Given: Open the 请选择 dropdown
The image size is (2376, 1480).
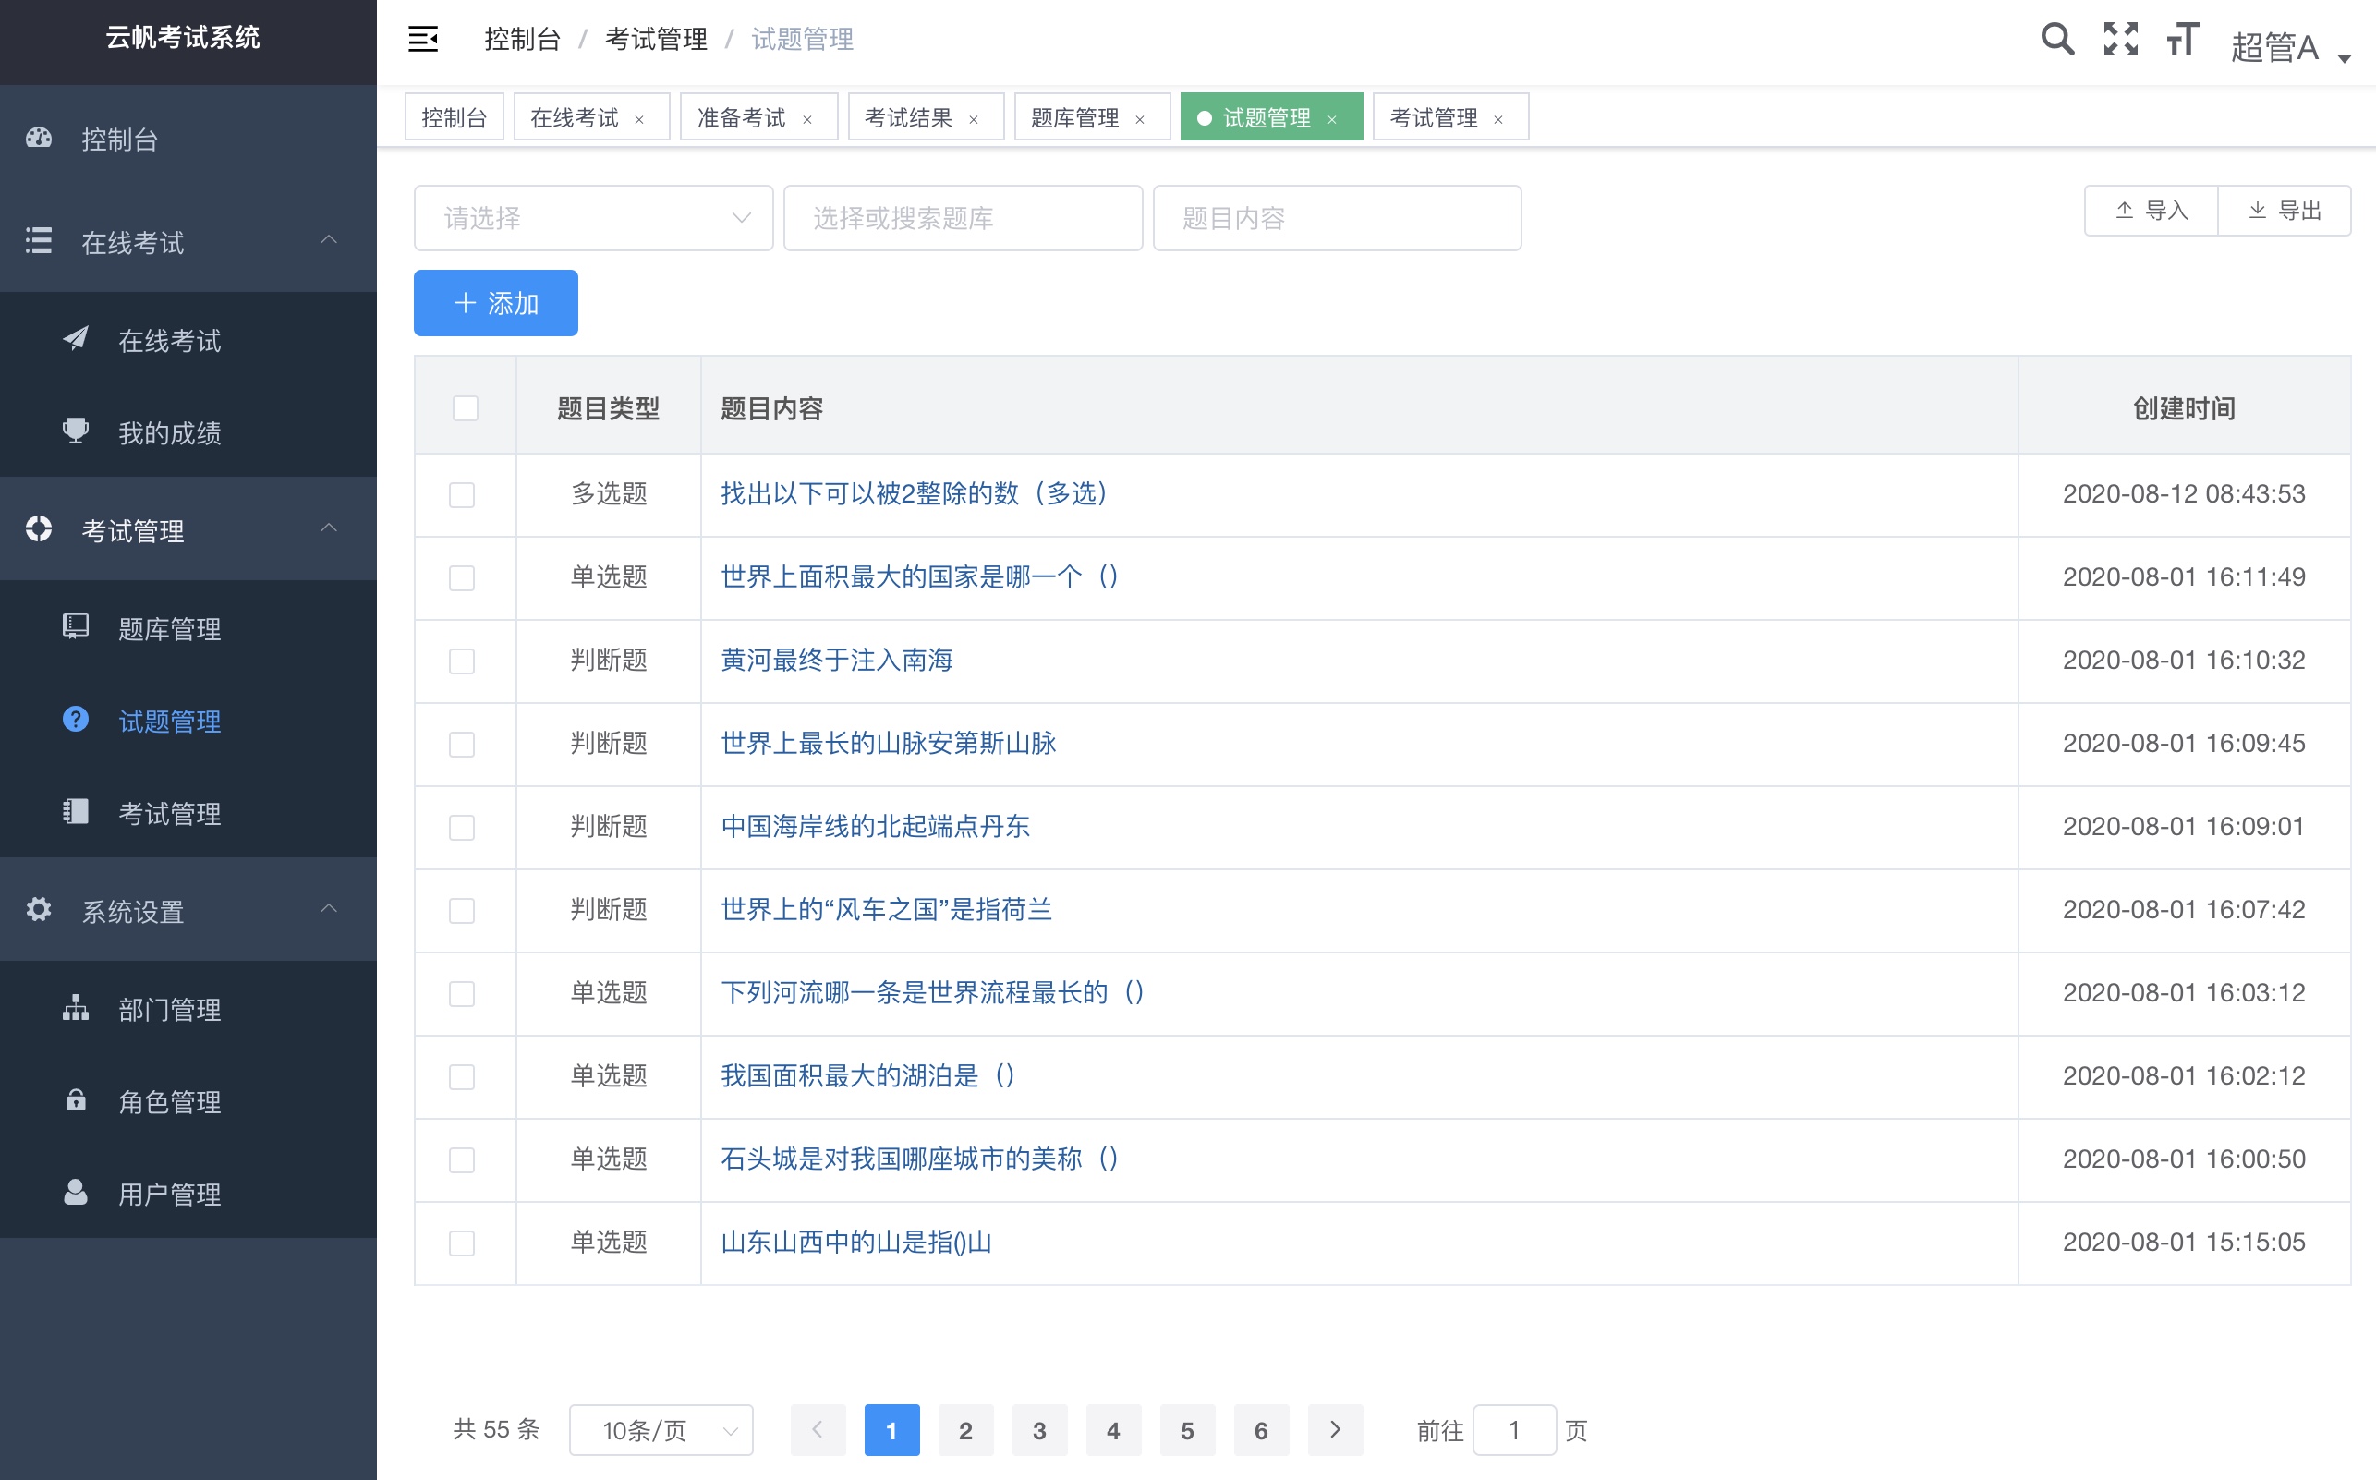Looking at the screenshot, I should (x=592, y=217).
